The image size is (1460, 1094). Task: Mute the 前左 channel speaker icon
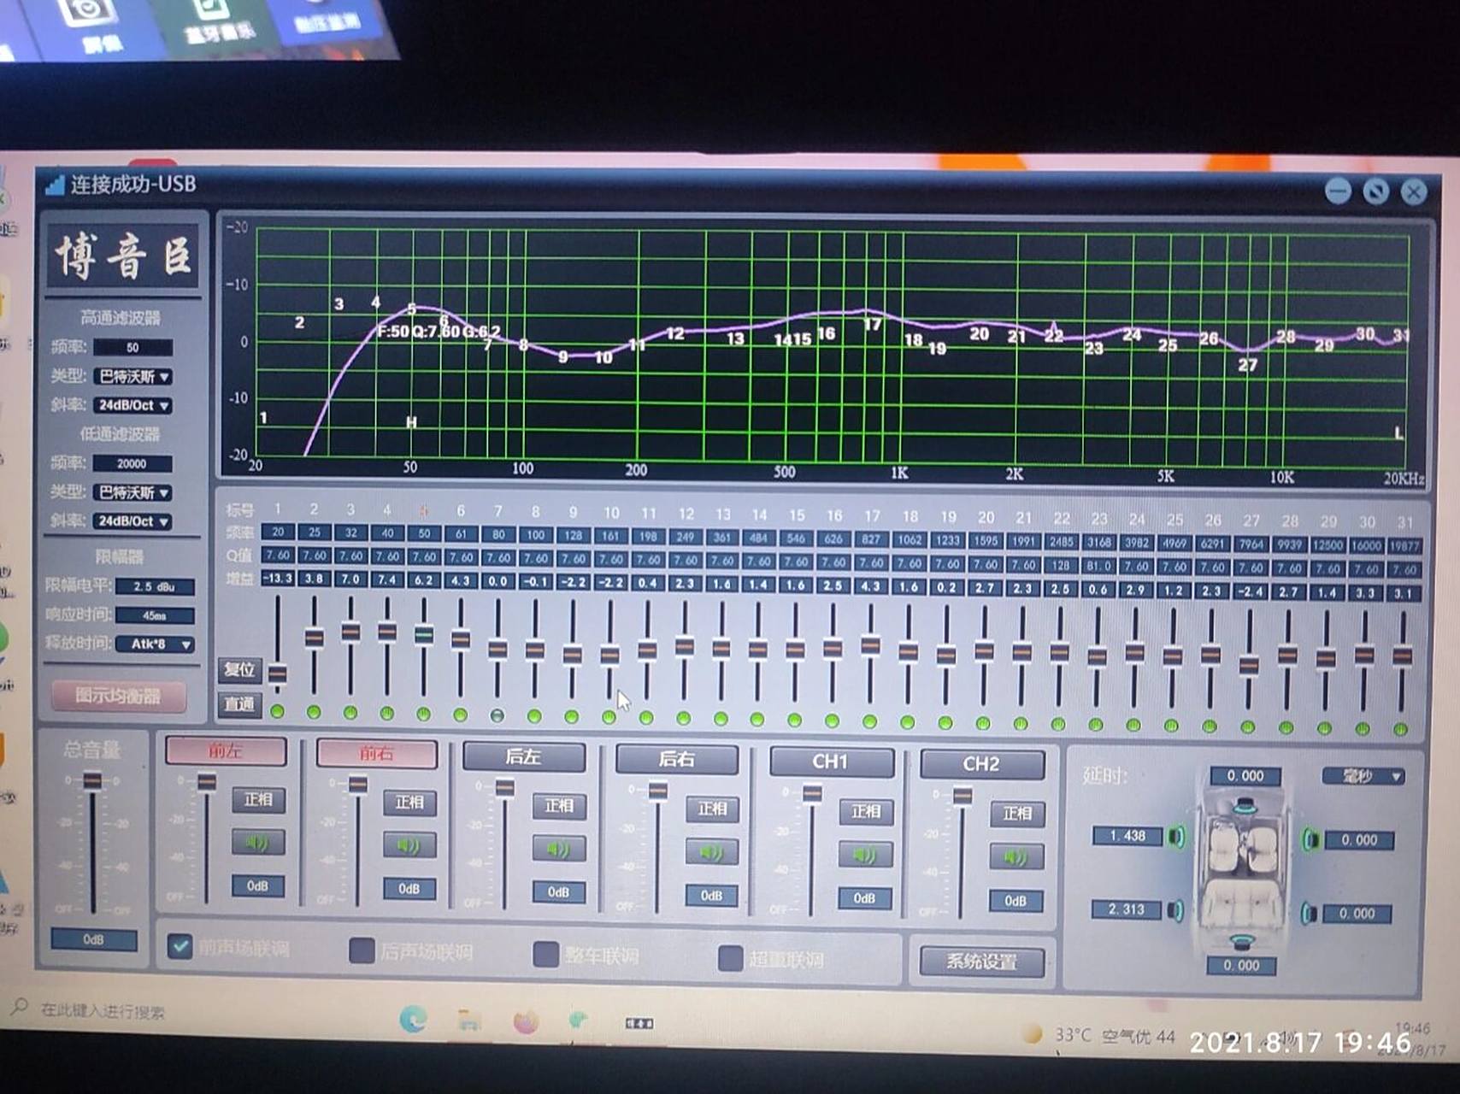tap(257, 844)
